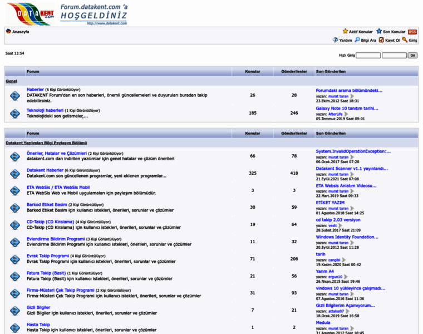Screen dimensions: 423x334
Task: Open last post Datakent Scanner v1.1 yayınlandı
Action: [352, 169]
